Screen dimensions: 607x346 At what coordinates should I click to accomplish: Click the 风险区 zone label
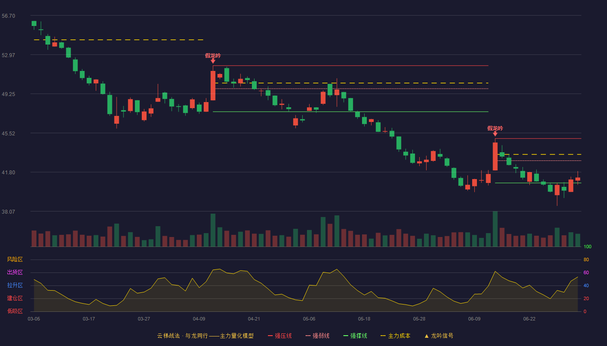click(15, 259)
